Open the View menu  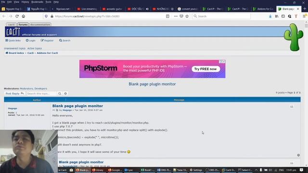click(x=16, y=2)
